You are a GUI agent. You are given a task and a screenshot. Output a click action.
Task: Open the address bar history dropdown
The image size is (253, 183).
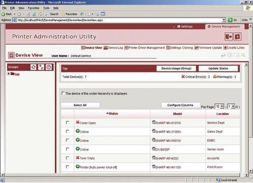tap(224, 20)
